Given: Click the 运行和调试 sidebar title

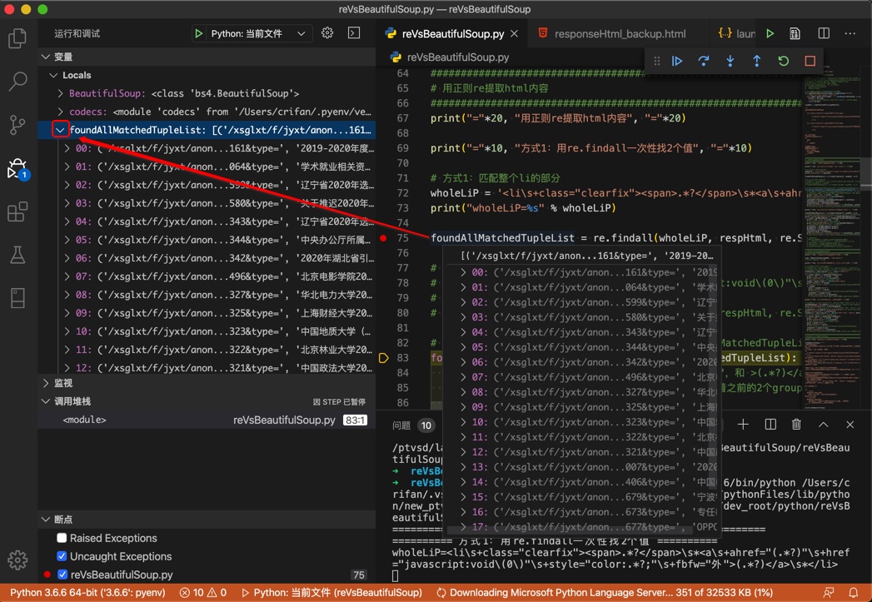Looking at the screenshot, I should click(77, 33).
